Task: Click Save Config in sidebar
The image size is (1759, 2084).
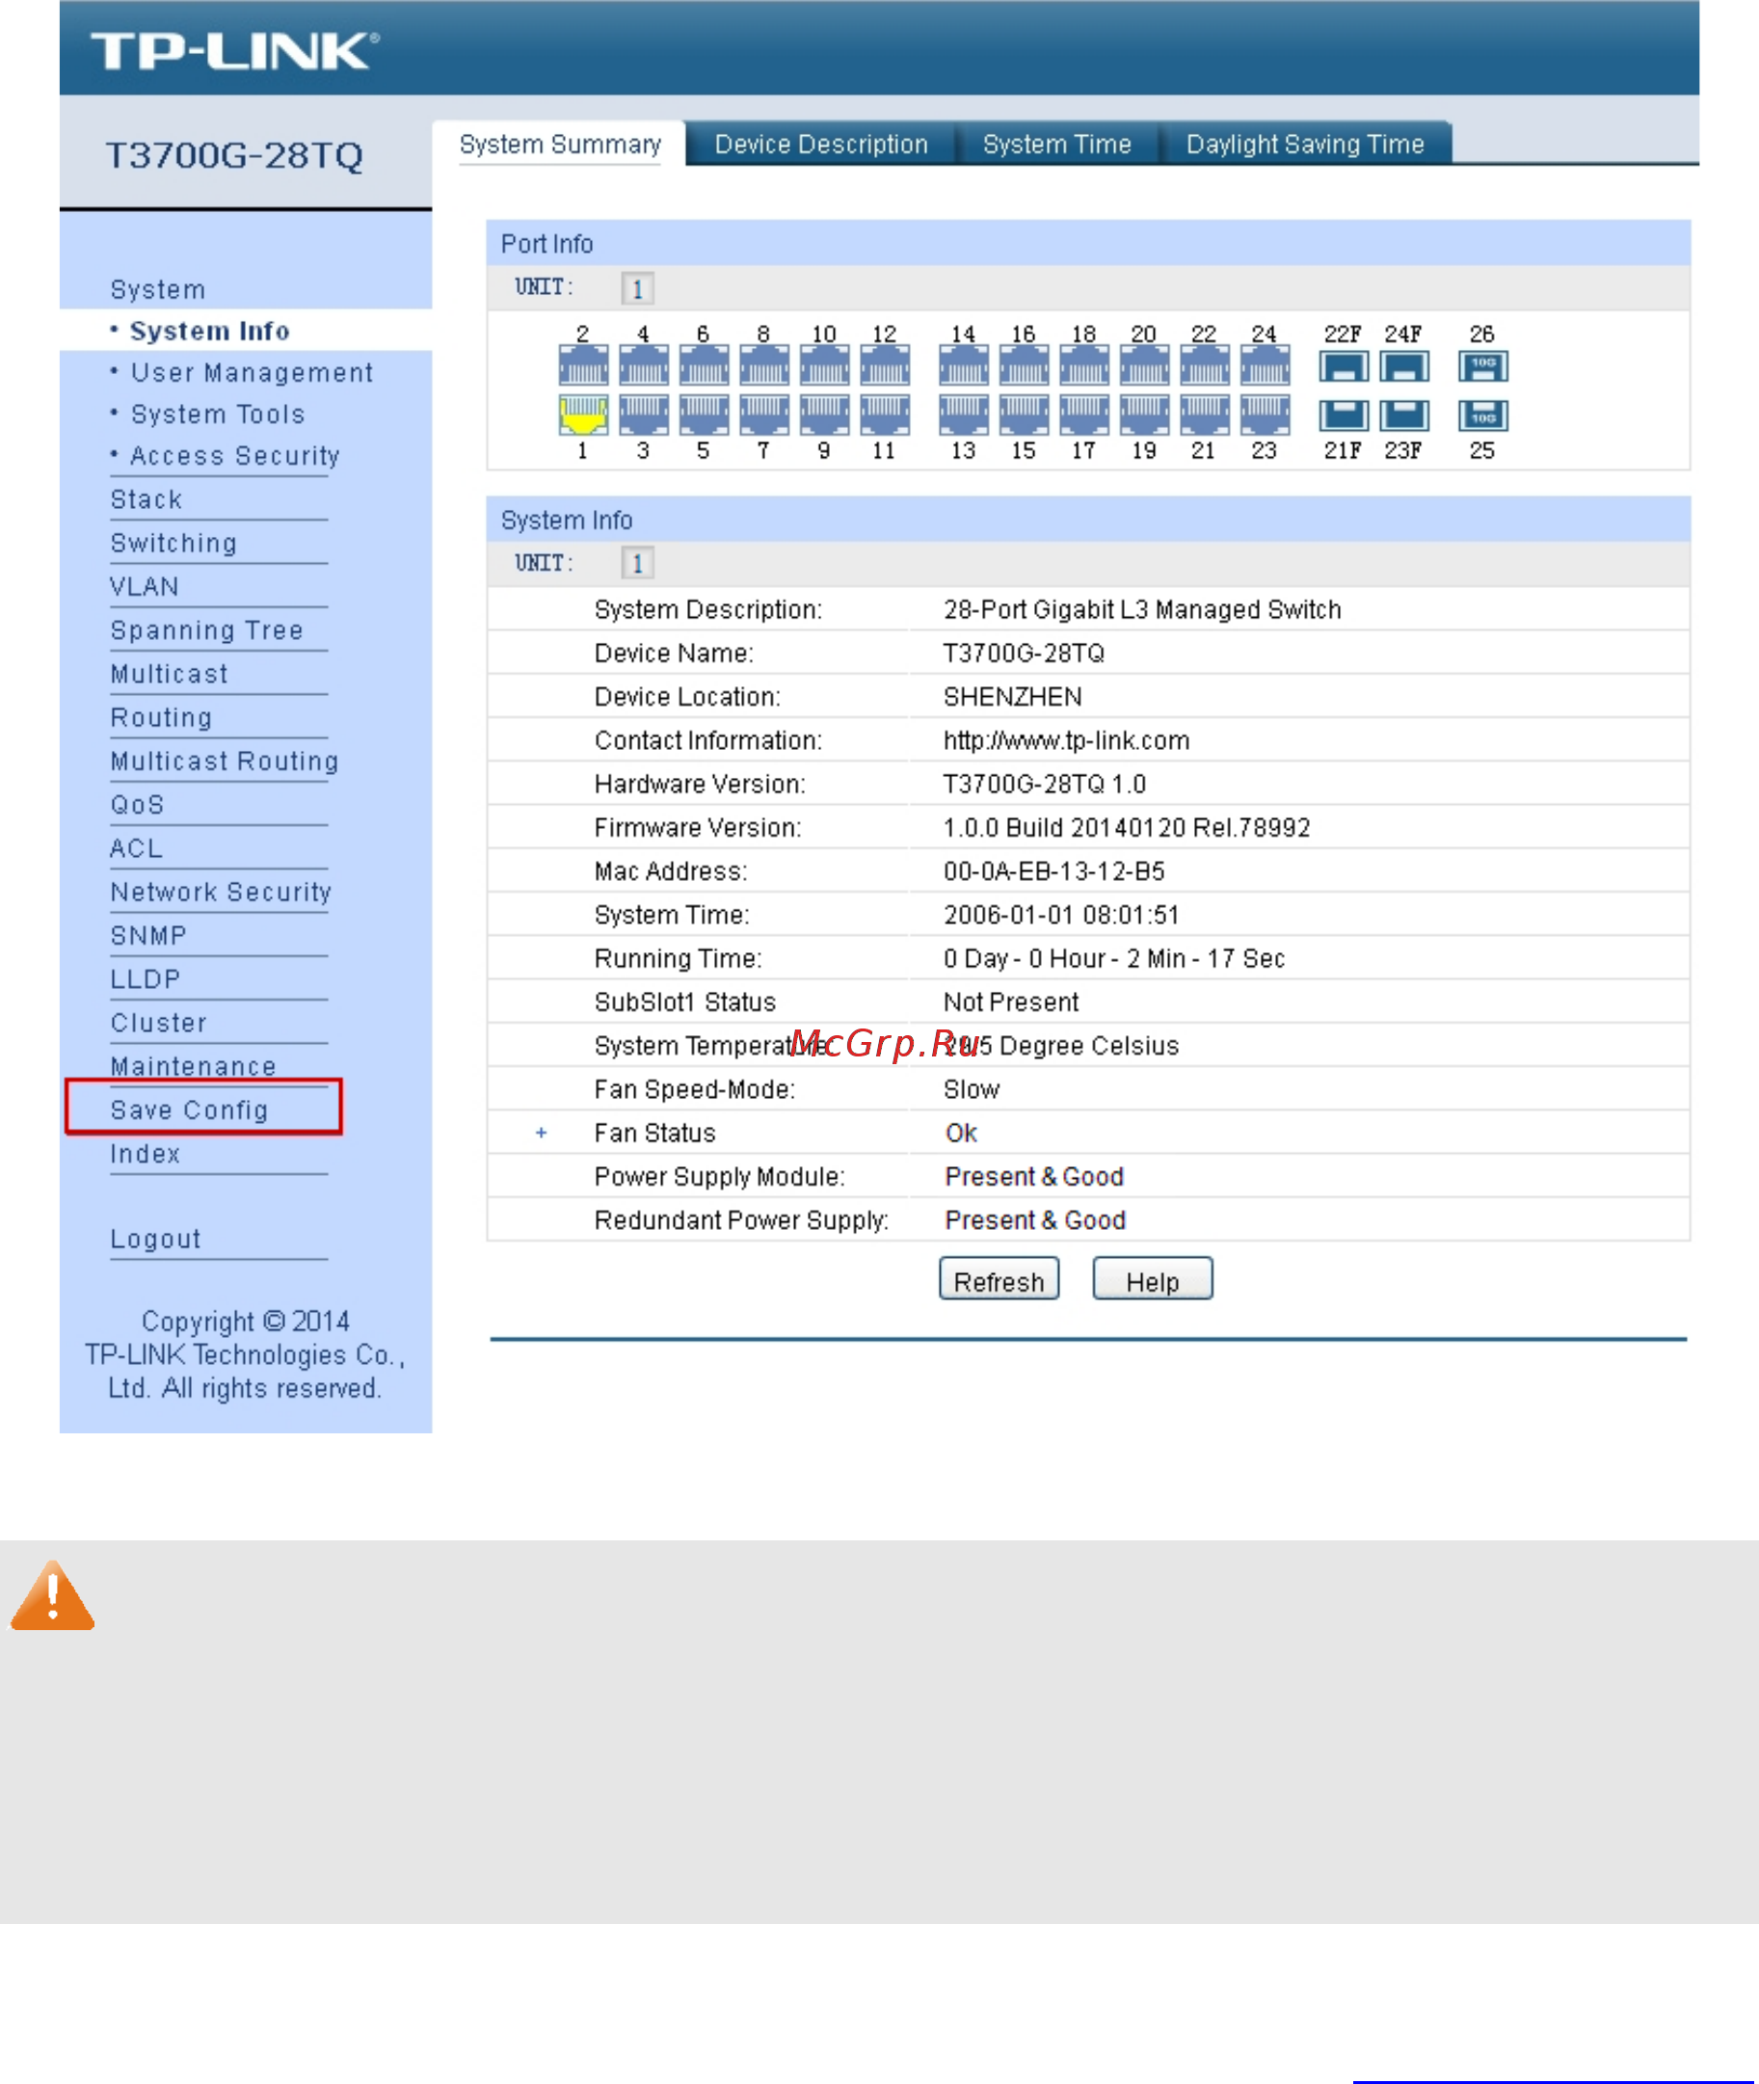Action: coord(189,1109)
